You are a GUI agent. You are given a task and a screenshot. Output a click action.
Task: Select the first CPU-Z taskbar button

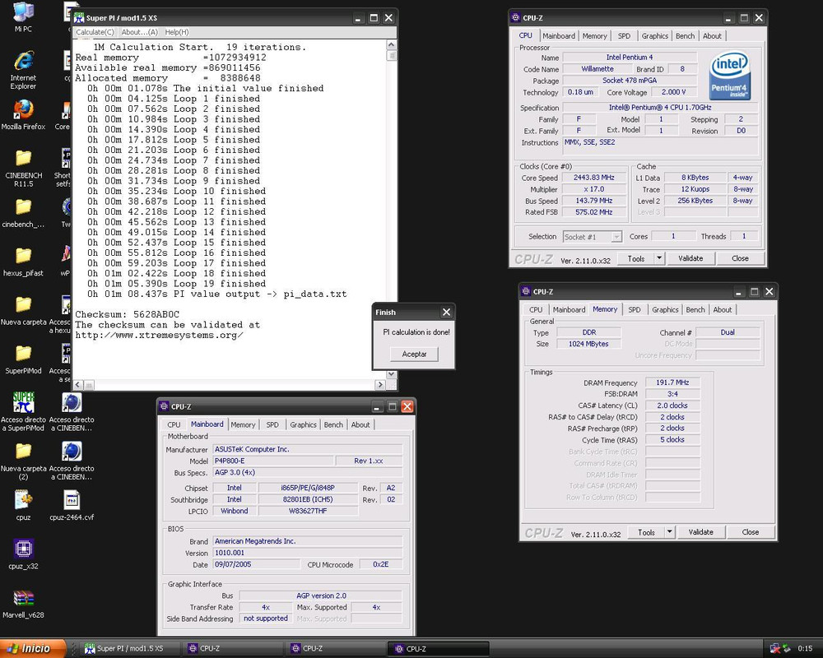coord(232,649)
